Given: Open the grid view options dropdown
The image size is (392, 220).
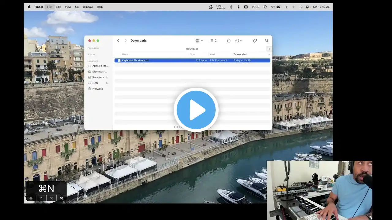Looking at the screenshot, I should pos(199,41).
